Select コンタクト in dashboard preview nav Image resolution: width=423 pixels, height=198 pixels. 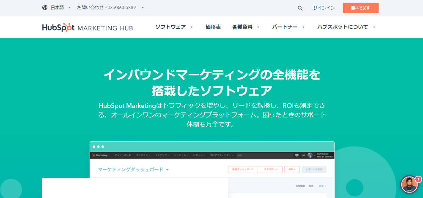click(x=143, y=155)
